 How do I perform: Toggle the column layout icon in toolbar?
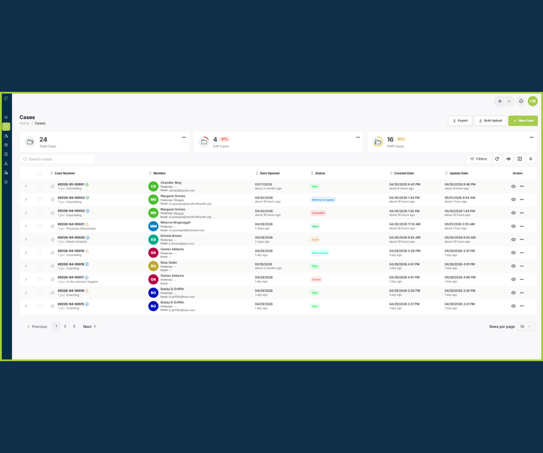519,159
